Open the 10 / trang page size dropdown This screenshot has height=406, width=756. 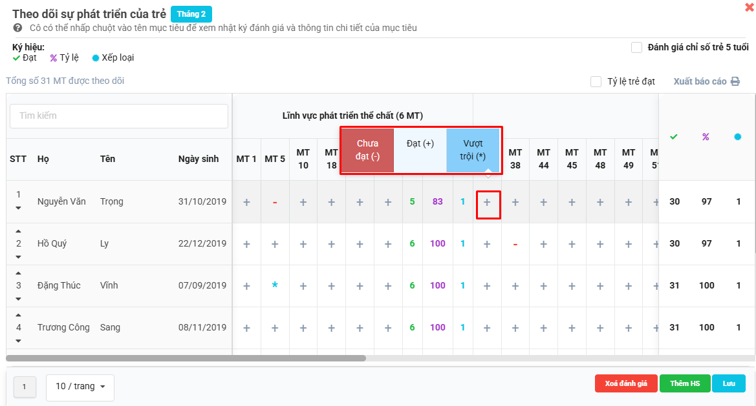pos(80,387)
